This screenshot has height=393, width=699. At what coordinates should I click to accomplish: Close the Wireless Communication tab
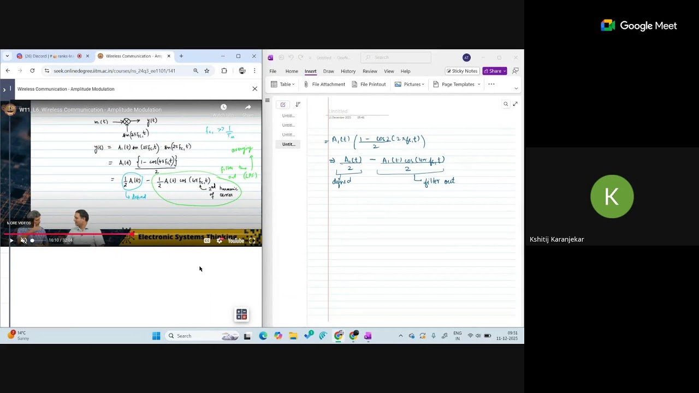click(x=169, y=56)
